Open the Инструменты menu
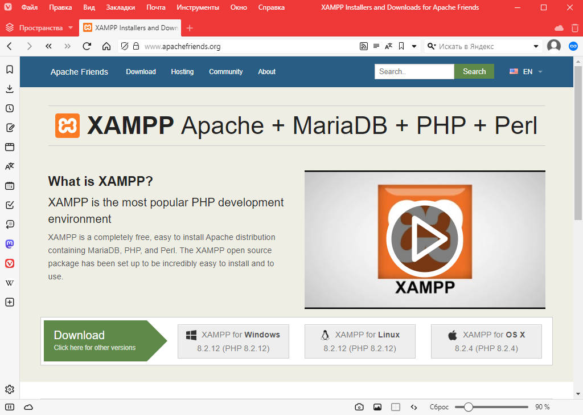The width and height of the screenshot is (583, 415). click(x=198, y=7)
